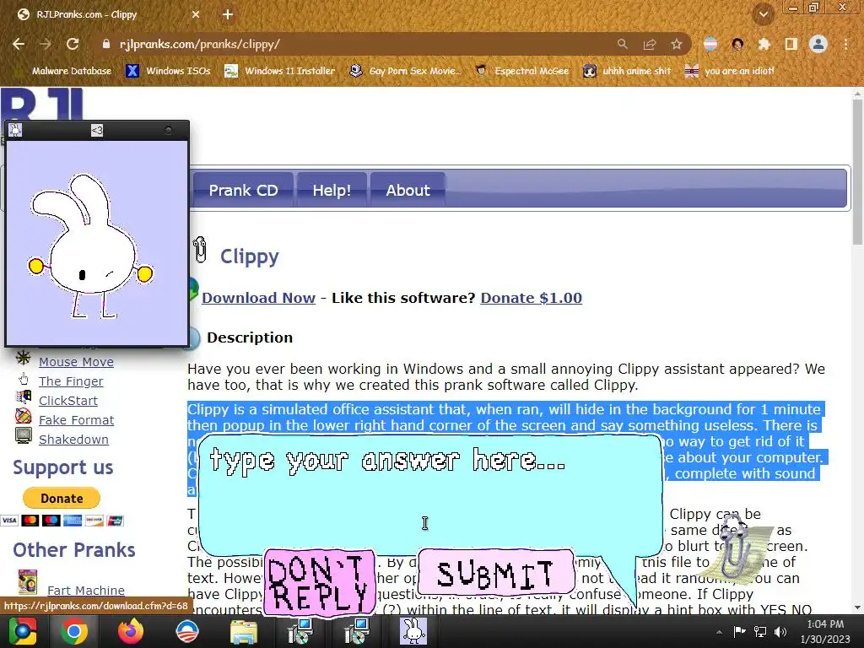The height and width of the screenshot is (648, 864).
Task: Open the Espectral McGee bookmark
Action: click(x=521, y=71)
